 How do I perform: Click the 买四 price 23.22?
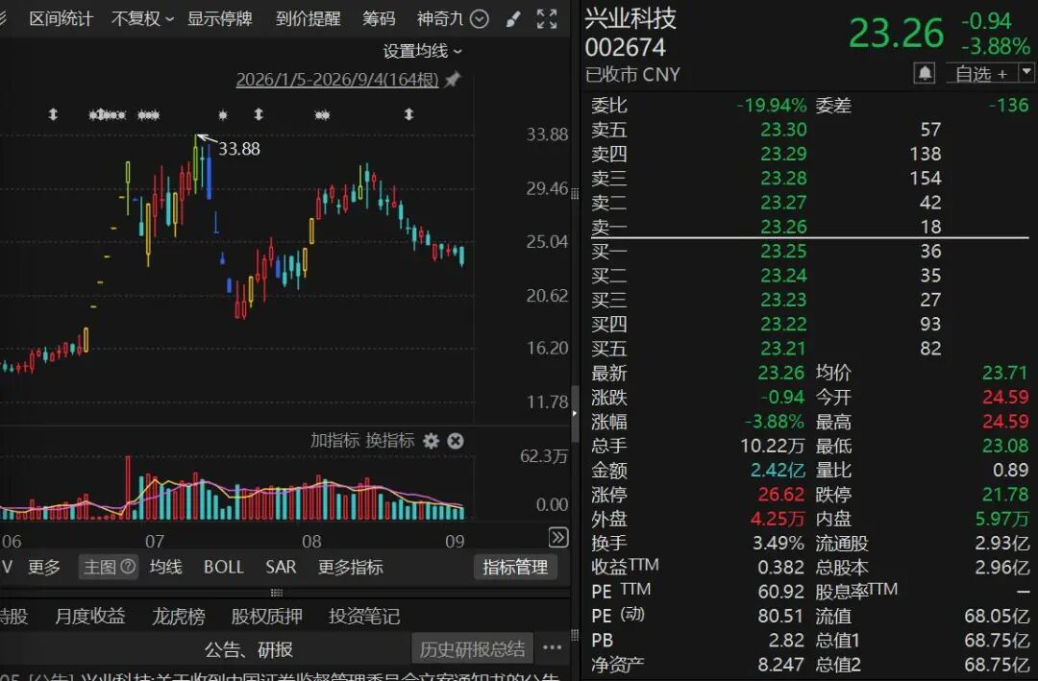[x=783, y=325]
